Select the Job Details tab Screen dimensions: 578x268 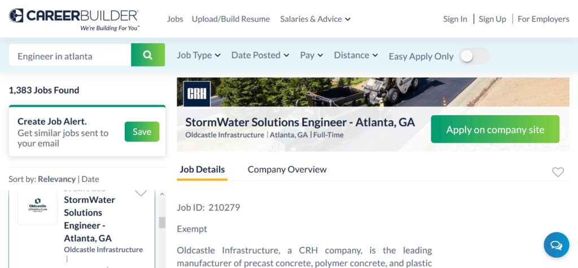(x=202, y=169)
